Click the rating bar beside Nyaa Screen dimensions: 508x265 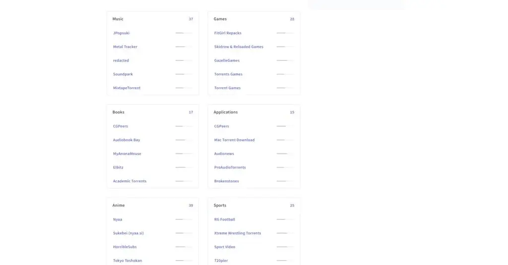184,219
